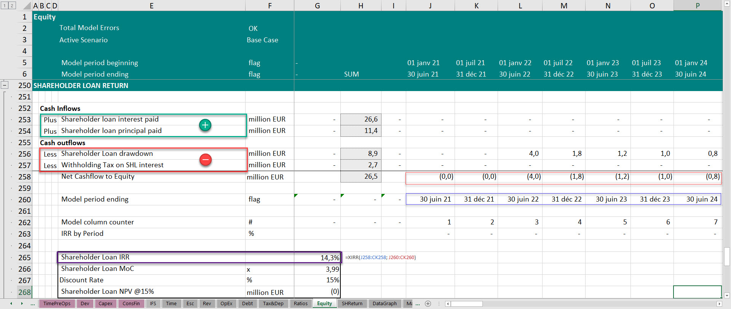Click the select-all corner triangle

click(x=27, y=6)
